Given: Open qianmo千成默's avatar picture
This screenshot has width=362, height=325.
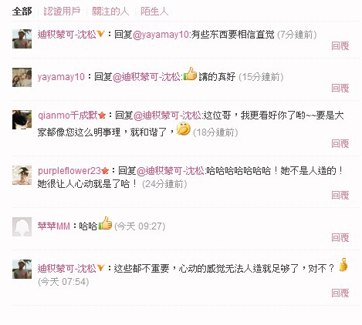Looking at the screenshot, I should [22, 119].
